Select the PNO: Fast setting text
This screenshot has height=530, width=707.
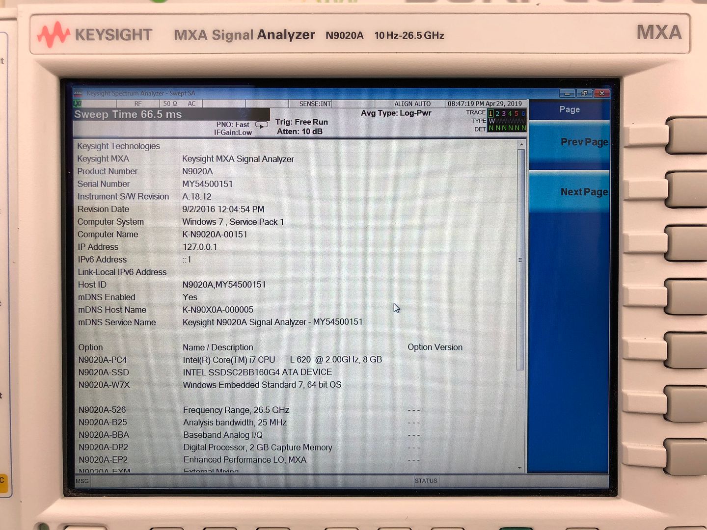[233, 125]
